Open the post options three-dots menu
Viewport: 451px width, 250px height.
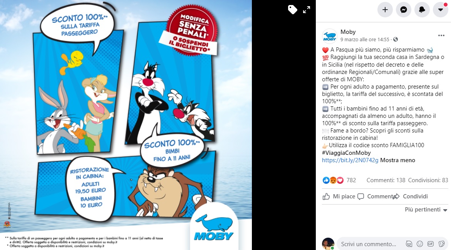click(441, 35)
